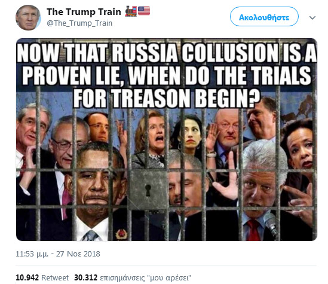Expand the tweet options chevron
The image size is (328, 284).
click(312, 18)
